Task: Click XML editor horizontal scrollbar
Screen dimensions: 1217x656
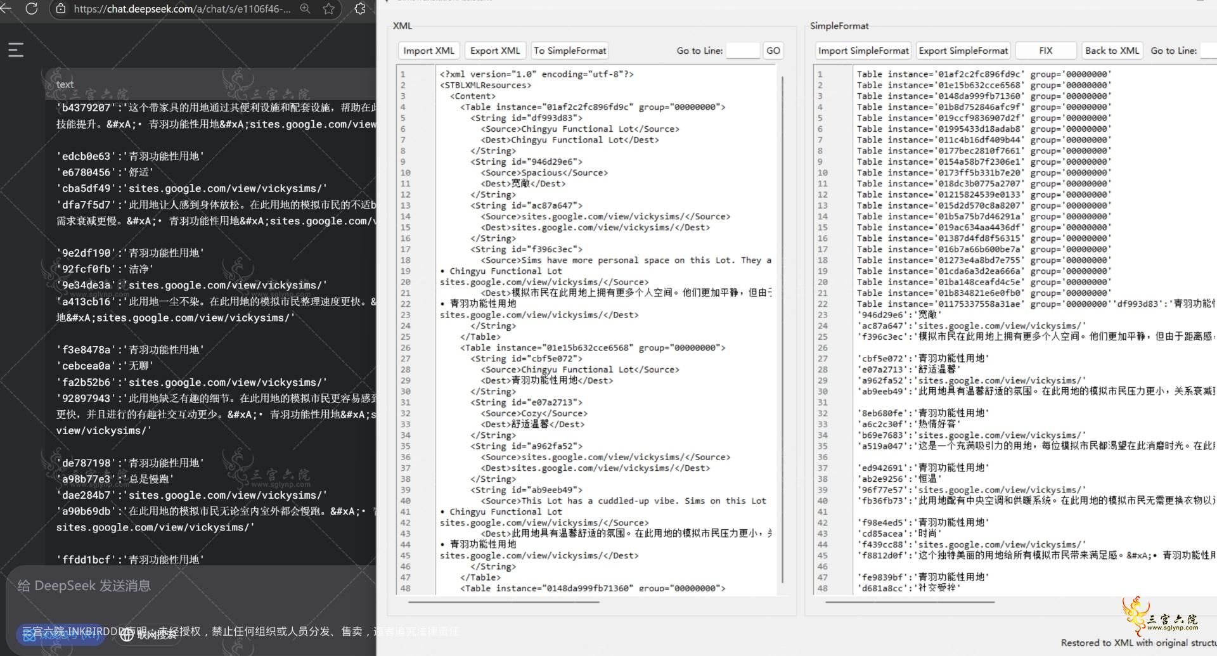Action: [504, 601]
